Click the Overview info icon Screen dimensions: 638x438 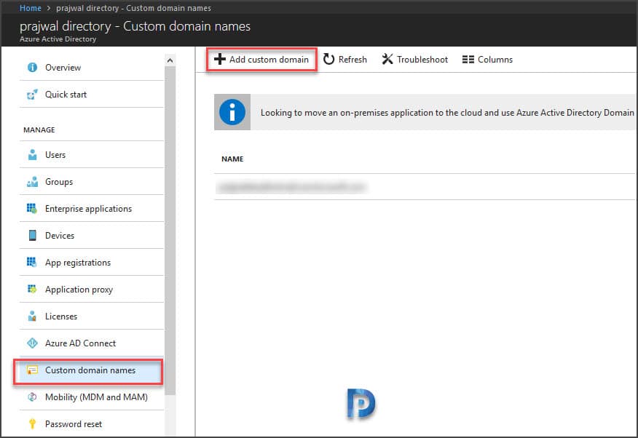[32, 68]
